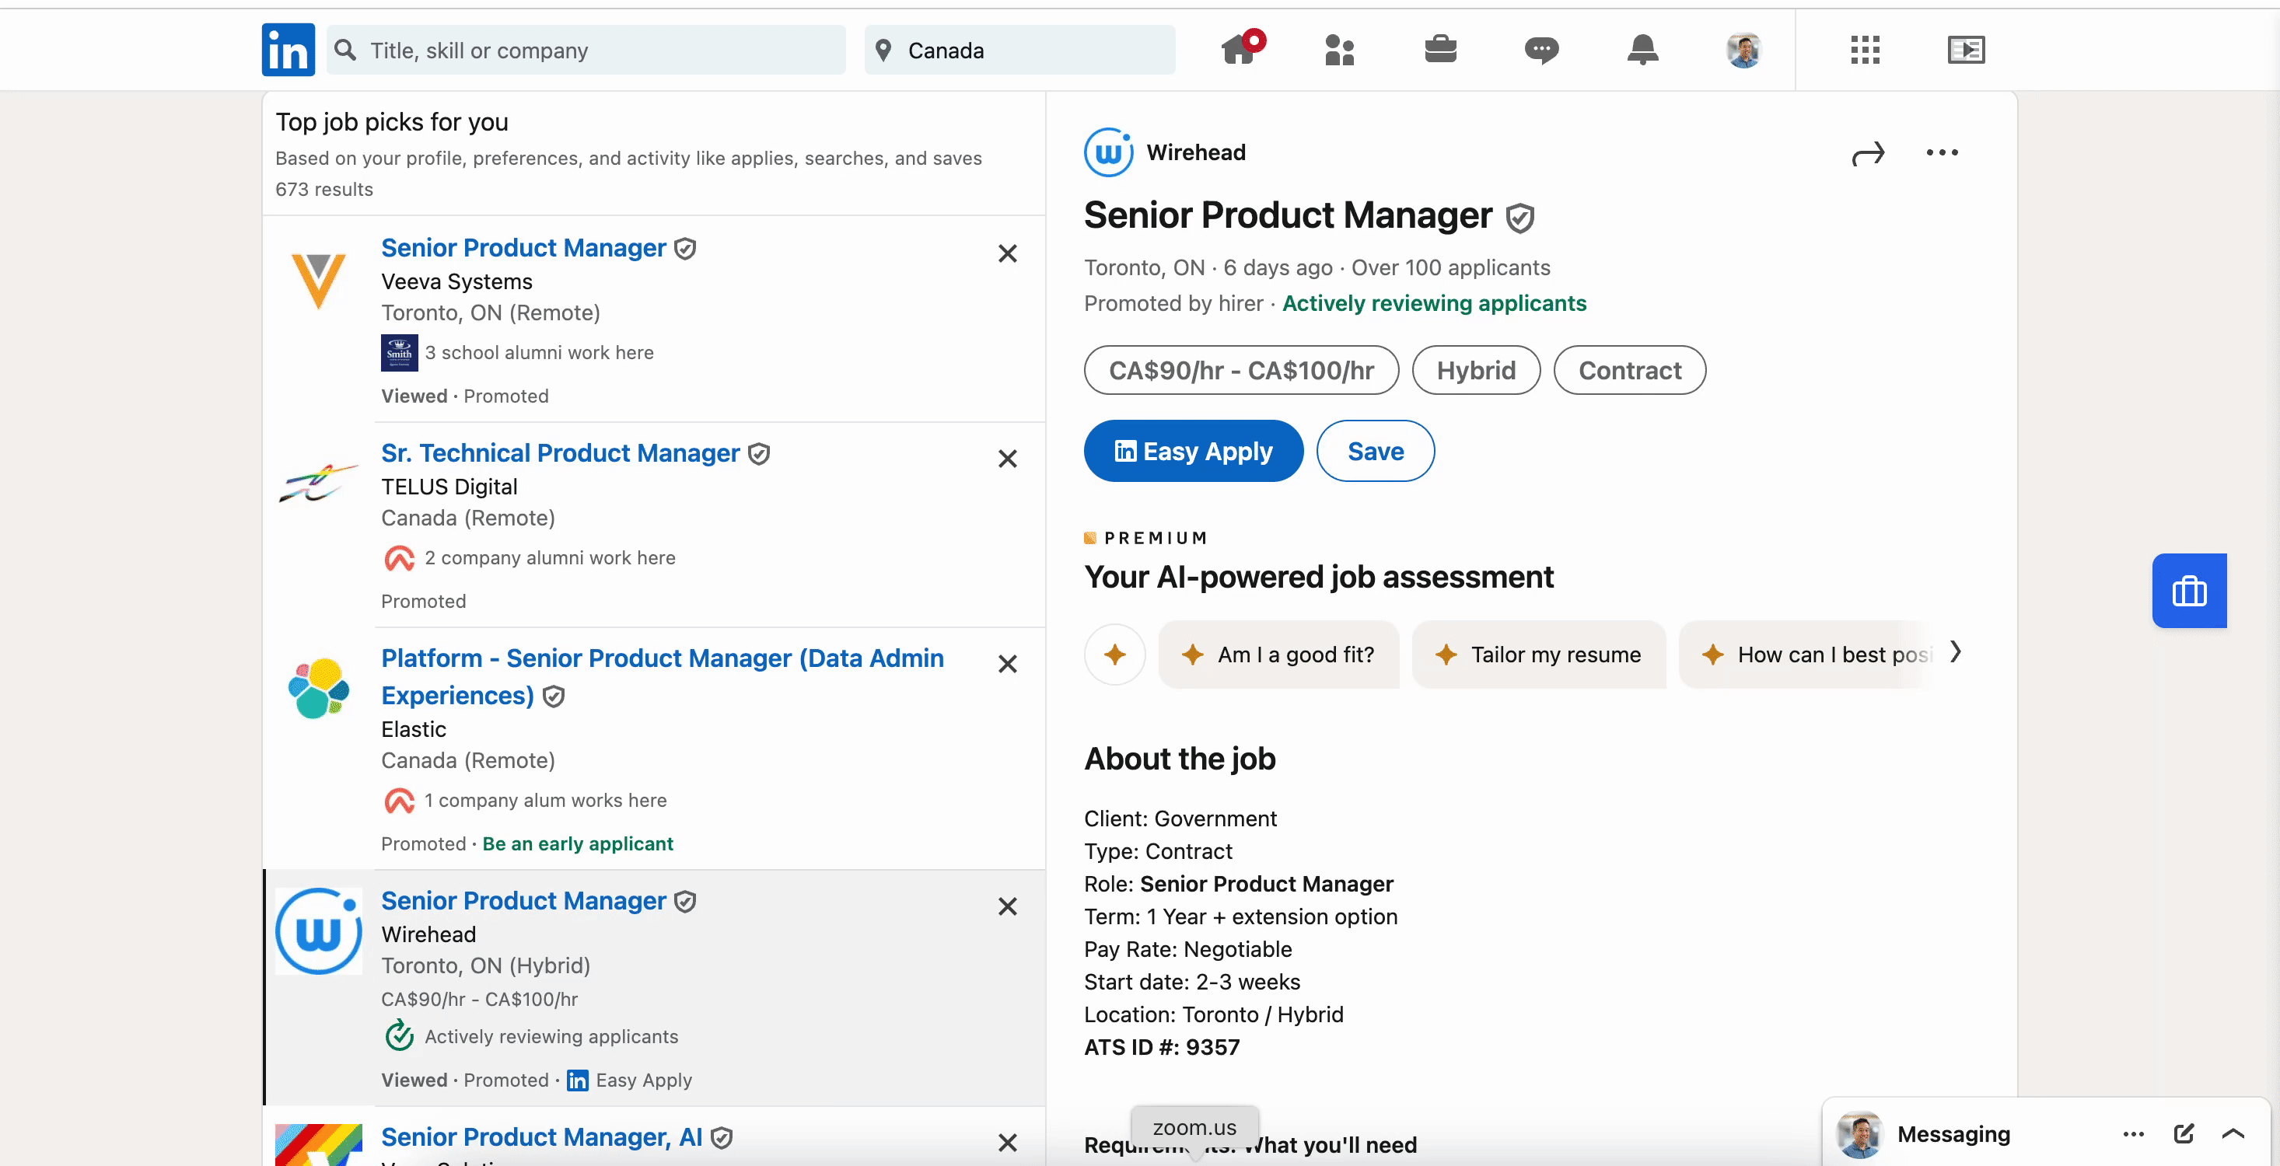Open Veeva Systems Senior Product Manager listing
Image resolution: width=2280 pixels, height=1166 pixels.
tap(523, 248)
